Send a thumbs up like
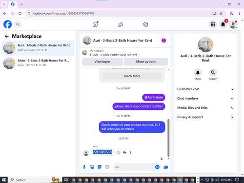244x183 pixels. point(166,167)
